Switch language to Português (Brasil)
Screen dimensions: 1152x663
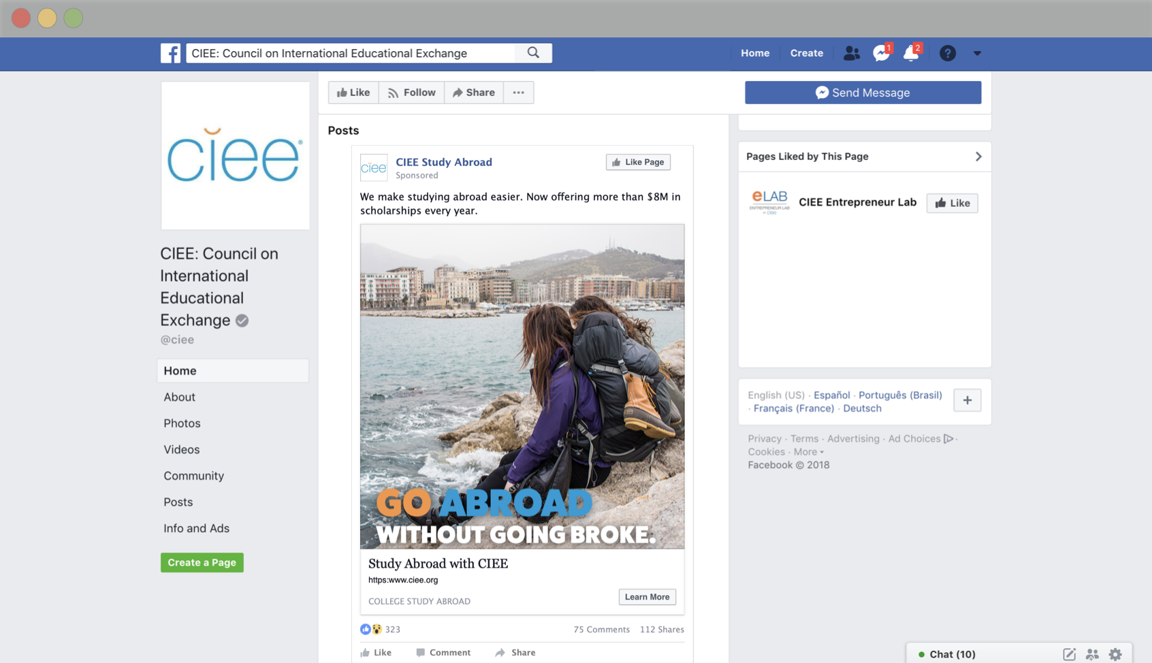(900, 395)
